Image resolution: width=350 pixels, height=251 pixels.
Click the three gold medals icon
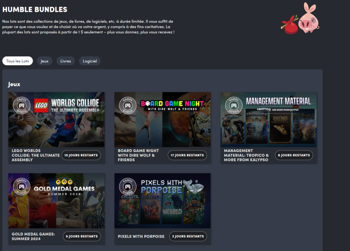pos(64,182)
